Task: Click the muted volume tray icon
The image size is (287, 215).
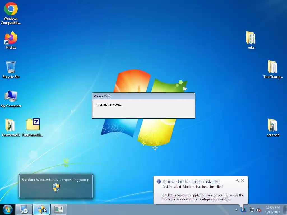Action: [x=259, y=210]
